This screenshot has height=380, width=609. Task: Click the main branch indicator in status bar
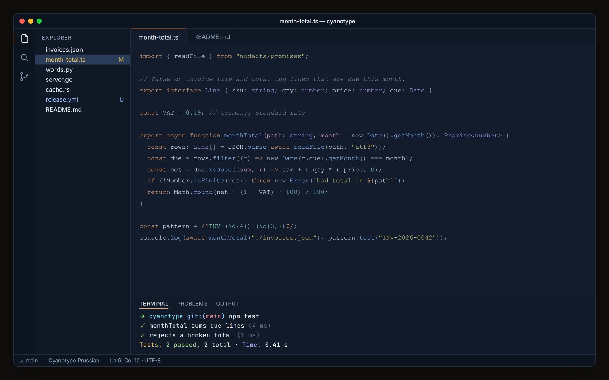[29, 361]
